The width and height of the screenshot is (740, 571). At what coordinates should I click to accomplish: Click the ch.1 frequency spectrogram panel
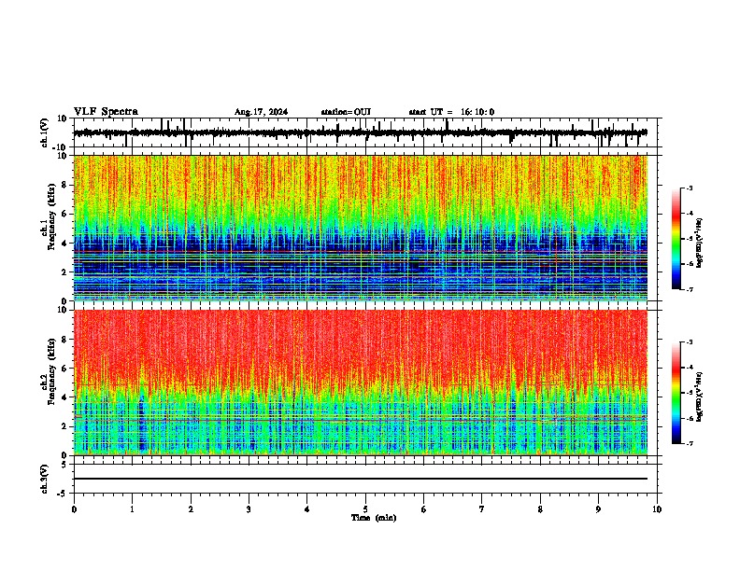tap(361, 228)
